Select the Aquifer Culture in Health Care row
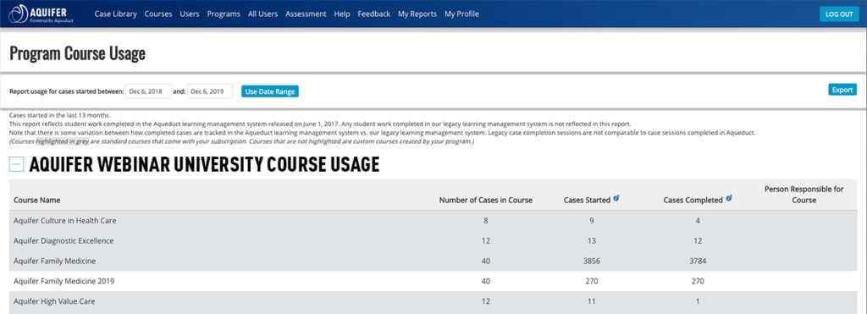 pyautogui.click(x=433, y=221)
